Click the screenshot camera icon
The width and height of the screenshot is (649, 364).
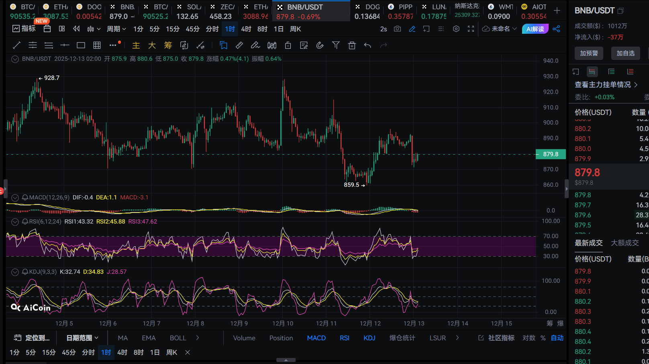click(397, 29)
